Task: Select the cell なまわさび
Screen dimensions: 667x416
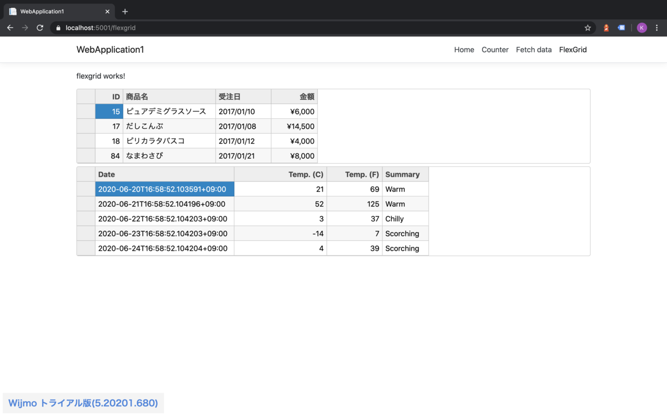Action: (x=170, y=156)
